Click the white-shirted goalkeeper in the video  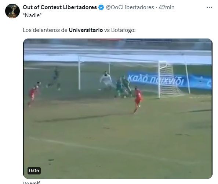pos(106,80)
